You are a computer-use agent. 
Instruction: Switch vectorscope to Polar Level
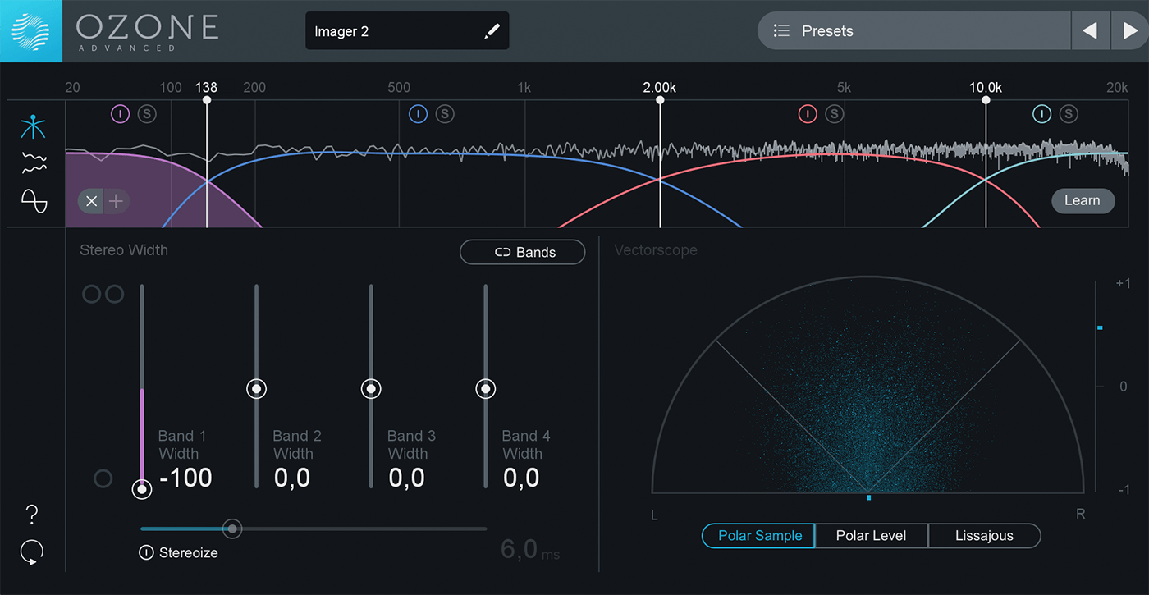coord(871,536)
